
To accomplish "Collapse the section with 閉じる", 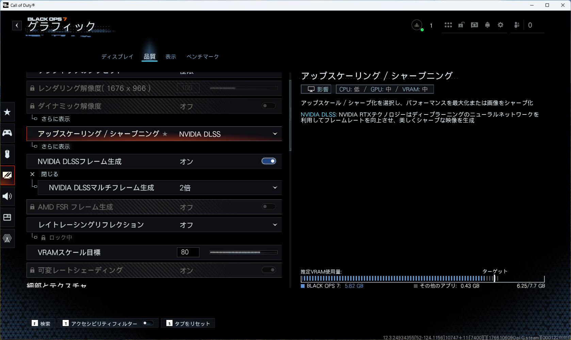I will tap(50, 174).
